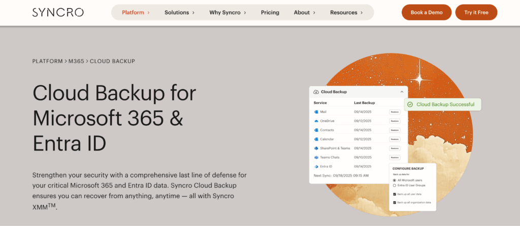Click the Try it Free button
The width and height of the screenshot is (520, 226).
click(476, 12)
